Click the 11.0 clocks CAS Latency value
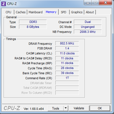 click(x=67, y=53)
